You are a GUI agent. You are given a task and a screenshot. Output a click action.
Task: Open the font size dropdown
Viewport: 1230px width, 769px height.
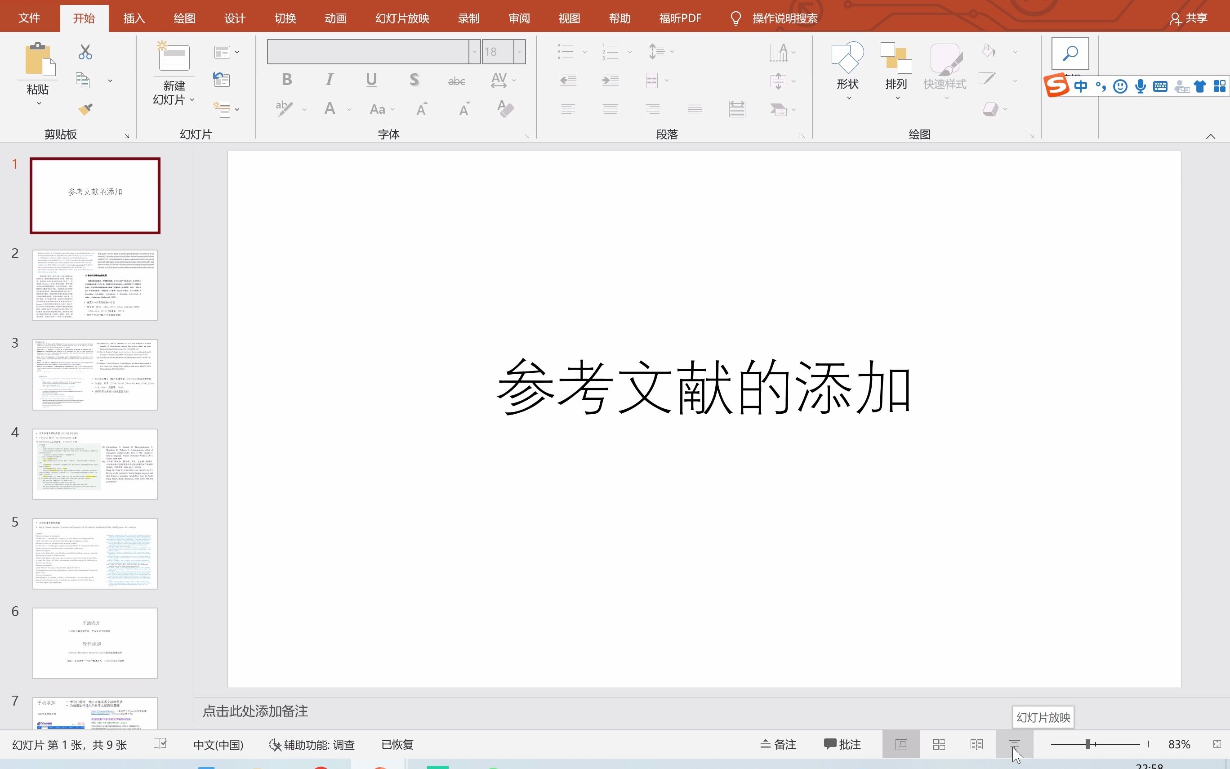[519, 52]
